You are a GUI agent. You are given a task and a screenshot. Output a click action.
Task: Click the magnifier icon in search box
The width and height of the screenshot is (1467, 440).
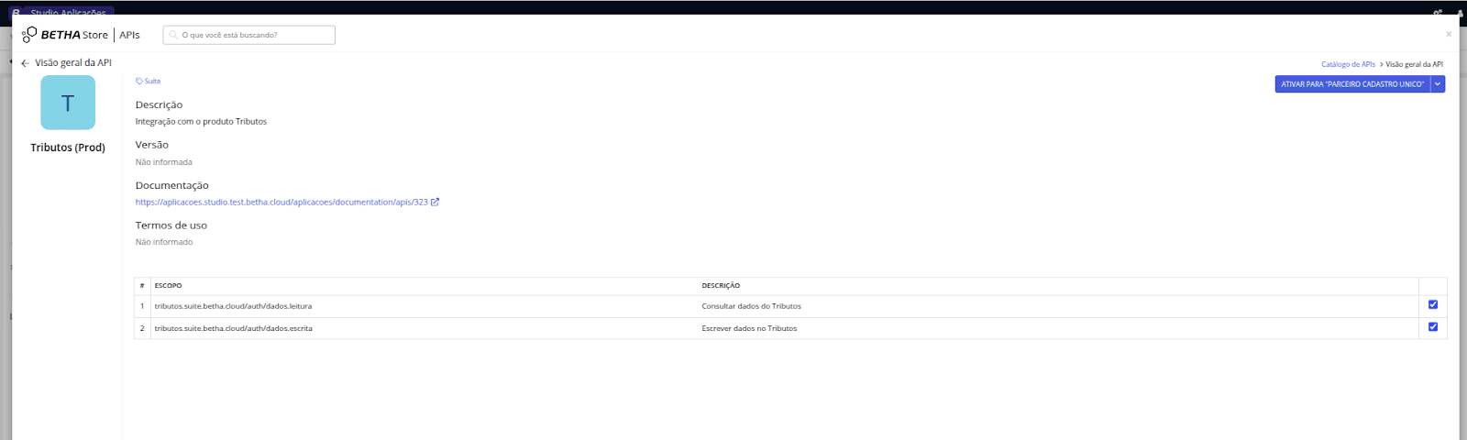[x=173, y=36]
